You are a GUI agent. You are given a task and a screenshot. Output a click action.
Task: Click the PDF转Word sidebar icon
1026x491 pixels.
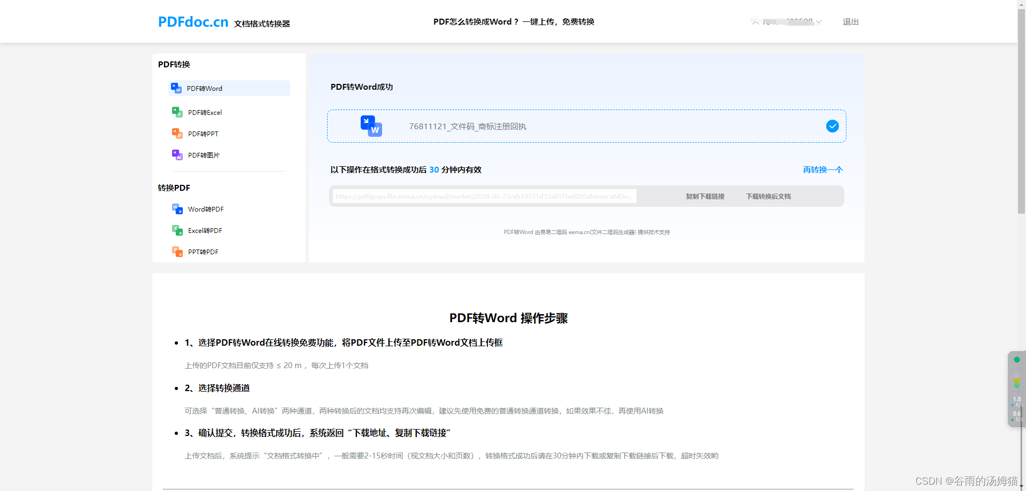(x=176, y=88)
